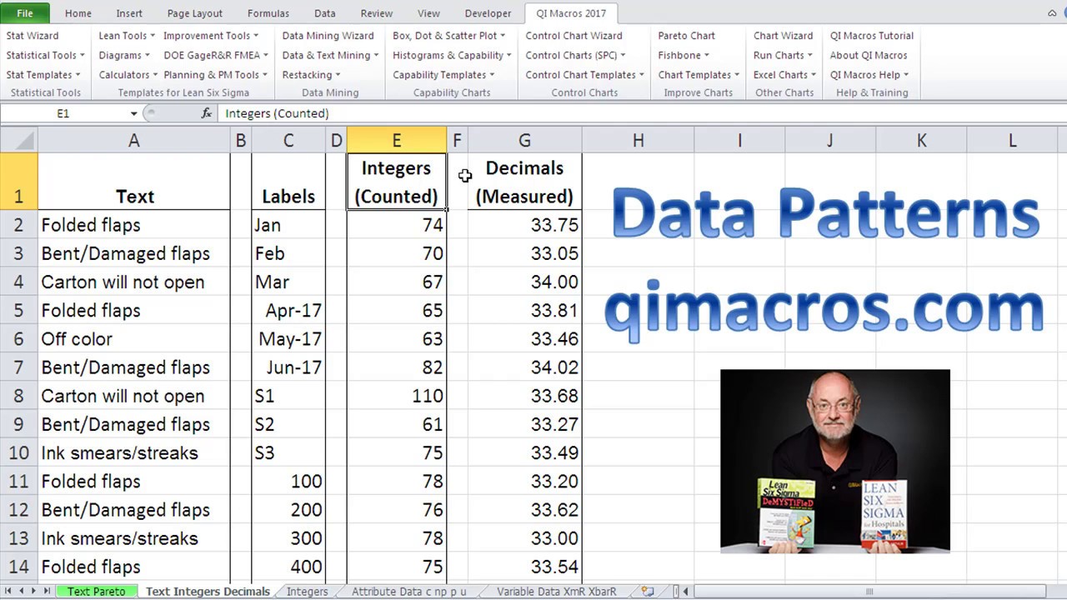Click the Insert Function fx icon
The image size is (1067, 600).
click(x=207, y=113)
